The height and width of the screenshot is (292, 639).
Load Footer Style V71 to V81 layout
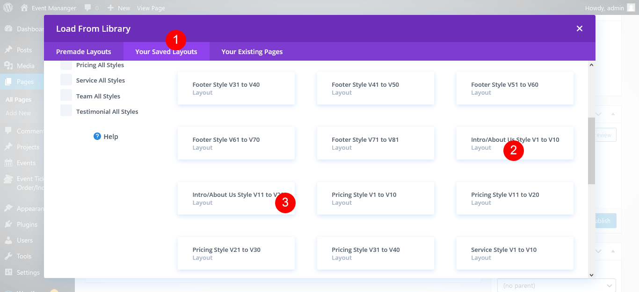click(x=376, y=143)
